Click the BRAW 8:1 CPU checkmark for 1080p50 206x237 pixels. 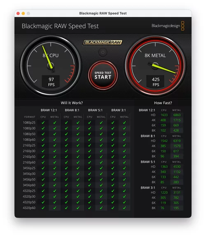66,134
